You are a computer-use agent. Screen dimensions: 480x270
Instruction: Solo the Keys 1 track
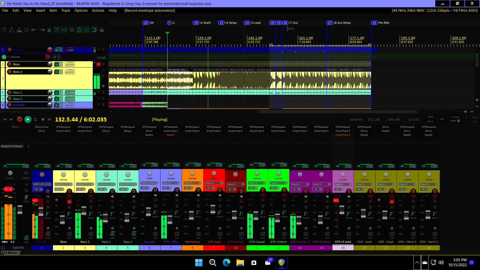coord(103,92)
